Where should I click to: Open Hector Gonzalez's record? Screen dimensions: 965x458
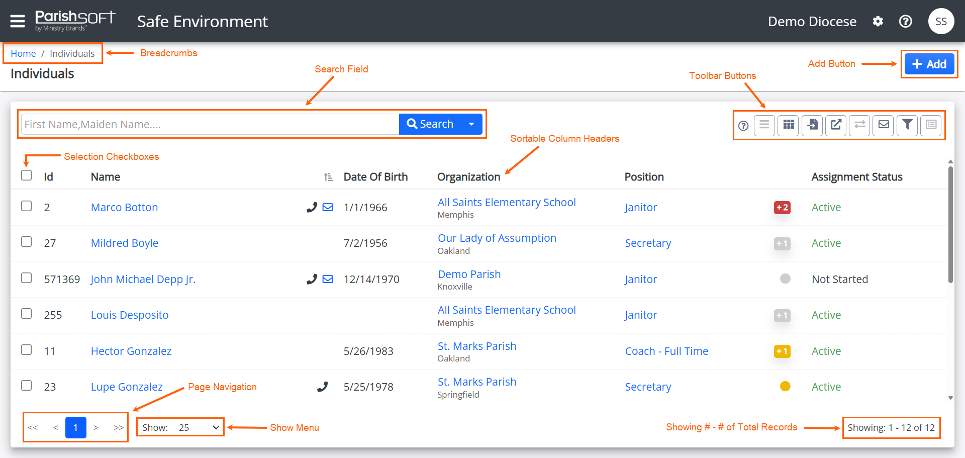click(131, 351)
